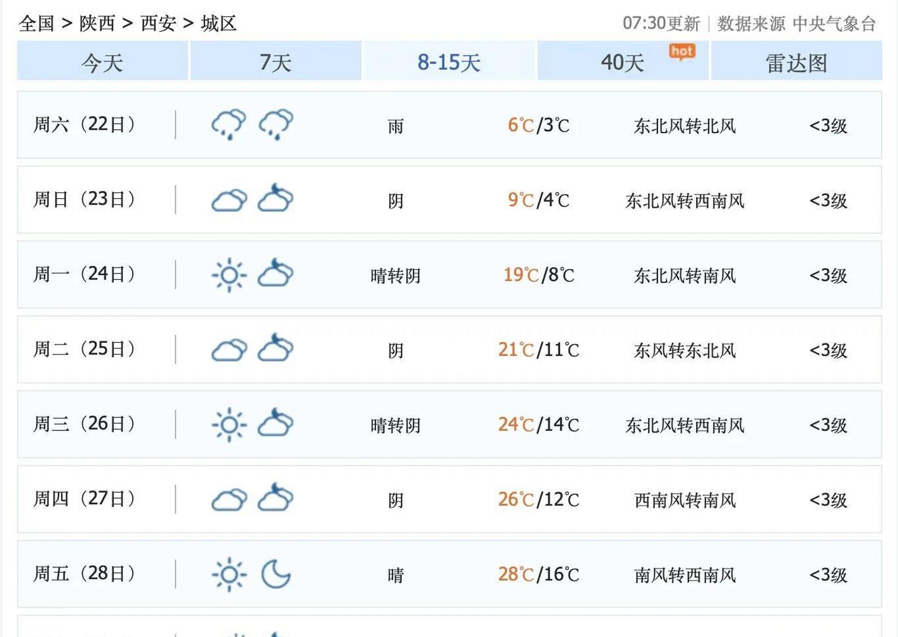Viewport: 898px width, 637px height.
Task: Click the 陕西 breadcrumb link
Action: pos(98,22)
